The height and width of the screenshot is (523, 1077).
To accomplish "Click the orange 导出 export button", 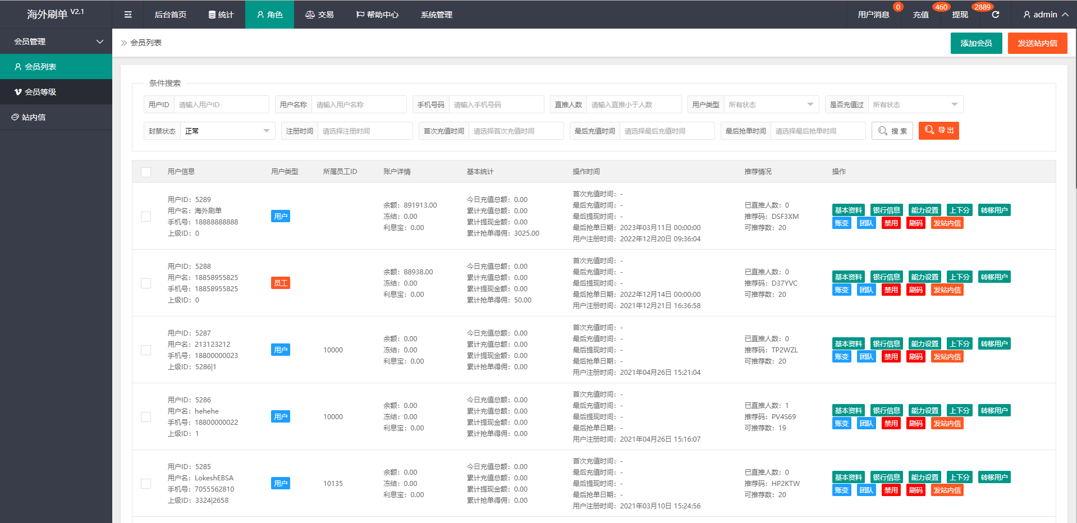I will click(x=938, y=131).
